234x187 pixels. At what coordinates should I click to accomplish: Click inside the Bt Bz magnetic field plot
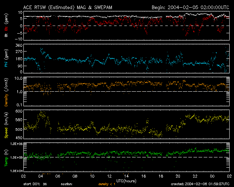127,26
